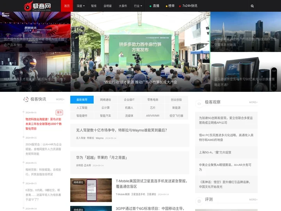The image size is (281, 211).
Task: Select the 新能源 tab
Action: click(x=176, y=108)
